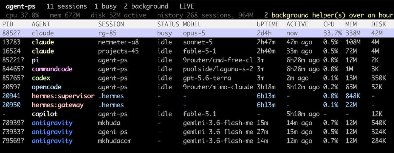Click the 350K disk value
This screenshot has width=394, height=153.
379,78
